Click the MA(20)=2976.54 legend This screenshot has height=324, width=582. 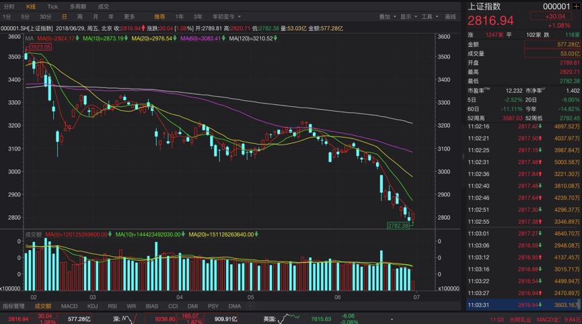[x=152, y=38]
